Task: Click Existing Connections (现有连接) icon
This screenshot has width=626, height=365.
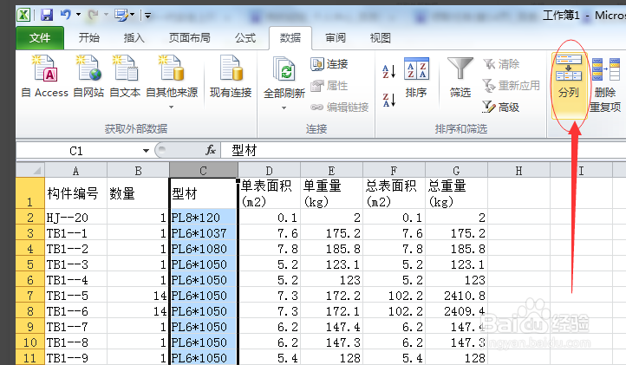Action: point(231,76)
